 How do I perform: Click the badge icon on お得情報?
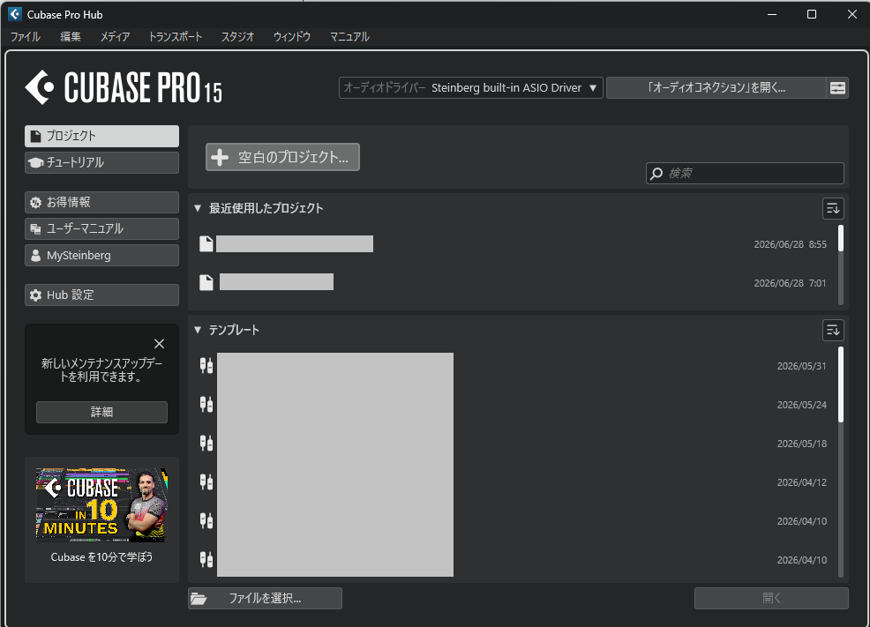coord(35,202)
